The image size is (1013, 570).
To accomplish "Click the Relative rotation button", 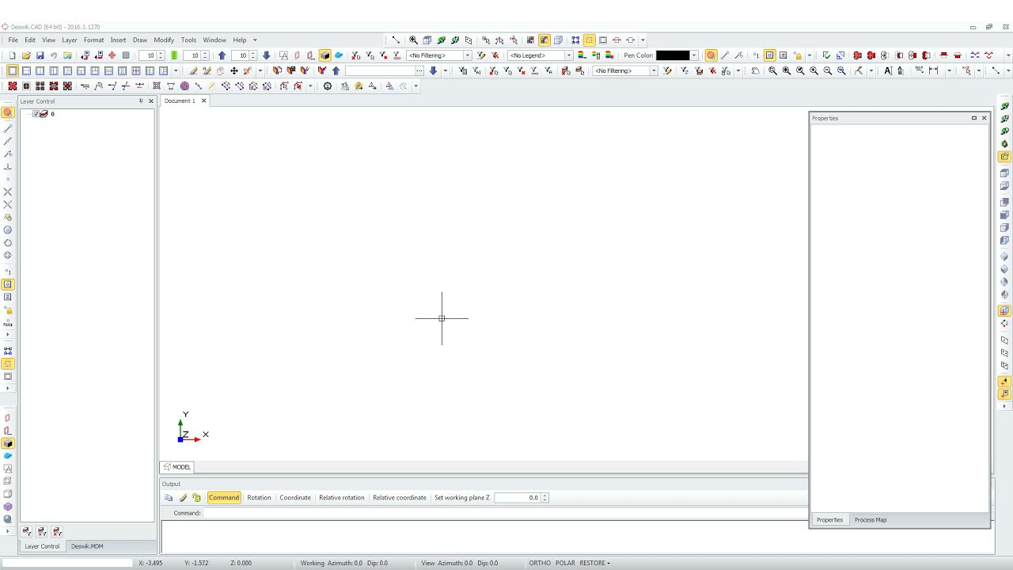I will [342, 498].
